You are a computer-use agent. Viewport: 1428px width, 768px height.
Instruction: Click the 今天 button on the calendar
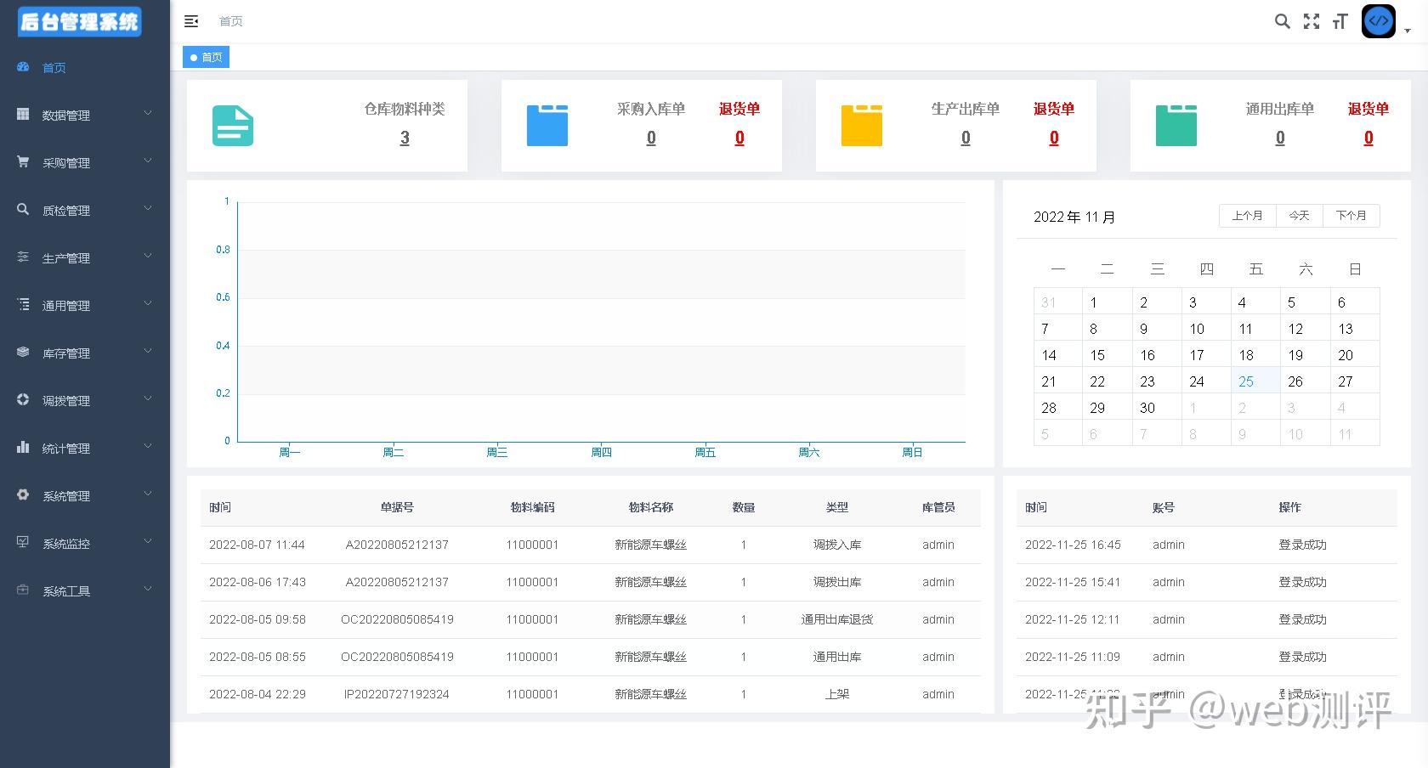click(1299, 215)
